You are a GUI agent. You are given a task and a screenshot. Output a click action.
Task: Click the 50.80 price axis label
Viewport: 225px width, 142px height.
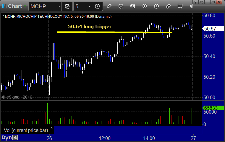click(209, 15)
